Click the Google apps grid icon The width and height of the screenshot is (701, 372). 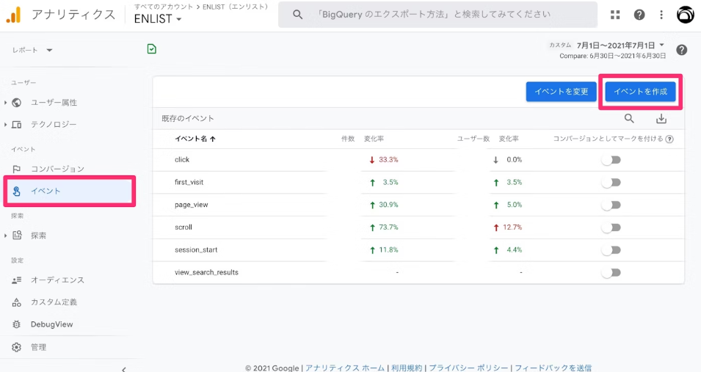615,15
